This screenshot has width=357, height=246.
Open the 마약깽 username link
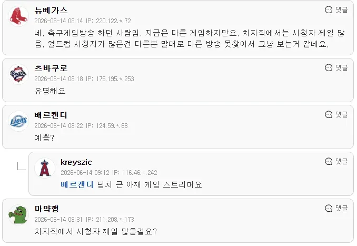[x=47, y=209]
